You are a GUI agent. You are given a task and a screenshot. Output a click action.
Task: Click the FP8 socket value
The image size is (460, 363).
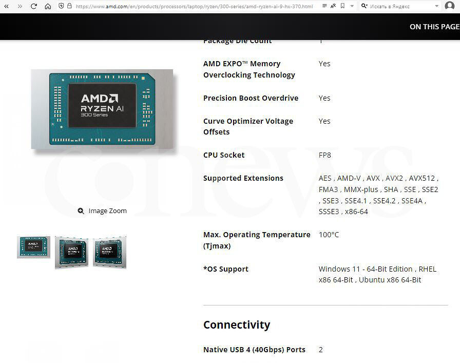coord(325,155)
